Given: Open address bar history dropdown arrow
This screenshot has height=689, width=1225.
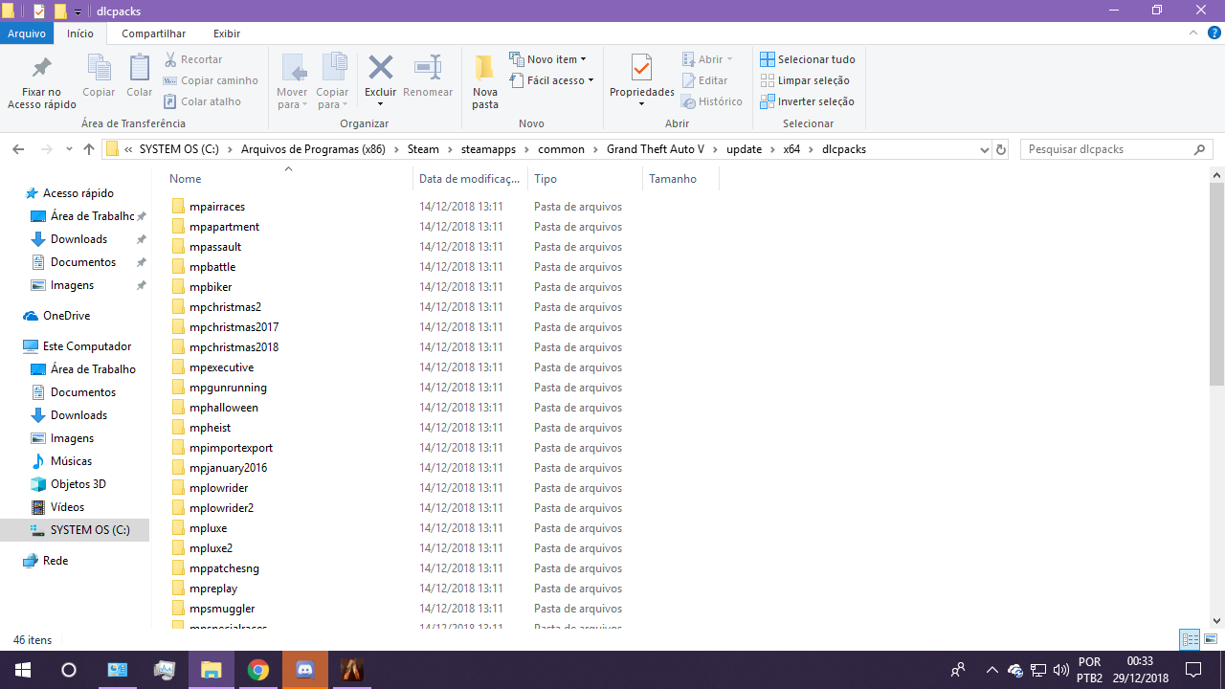Looking at the screenshot, I should coord(985,149).
